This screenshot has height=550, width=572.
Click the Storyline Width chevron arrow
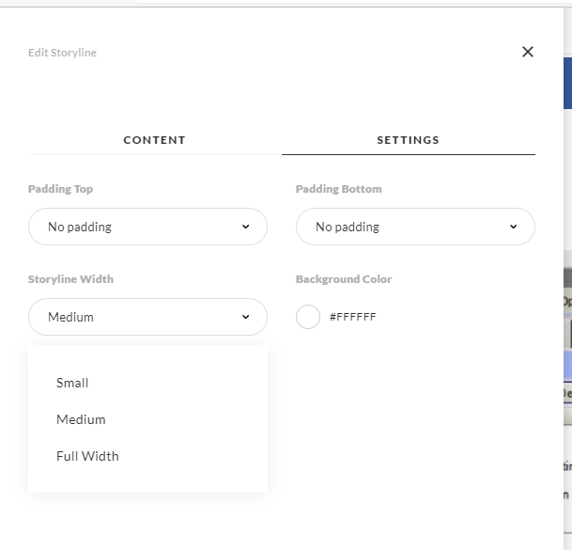(246, 317)
